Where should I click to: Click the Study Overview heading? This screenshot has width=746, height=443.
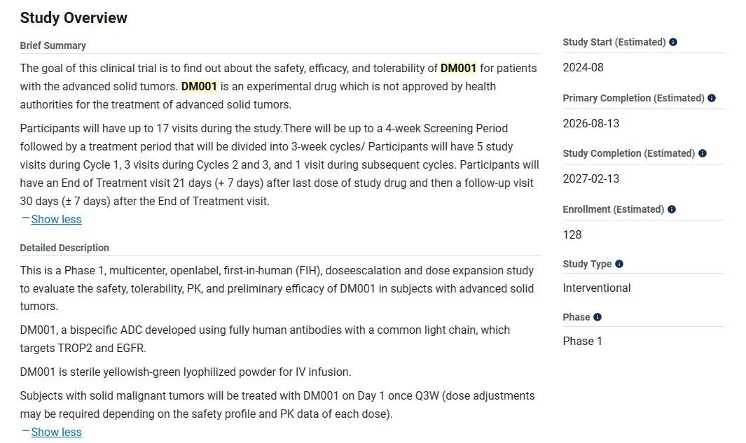click(74, 18)
